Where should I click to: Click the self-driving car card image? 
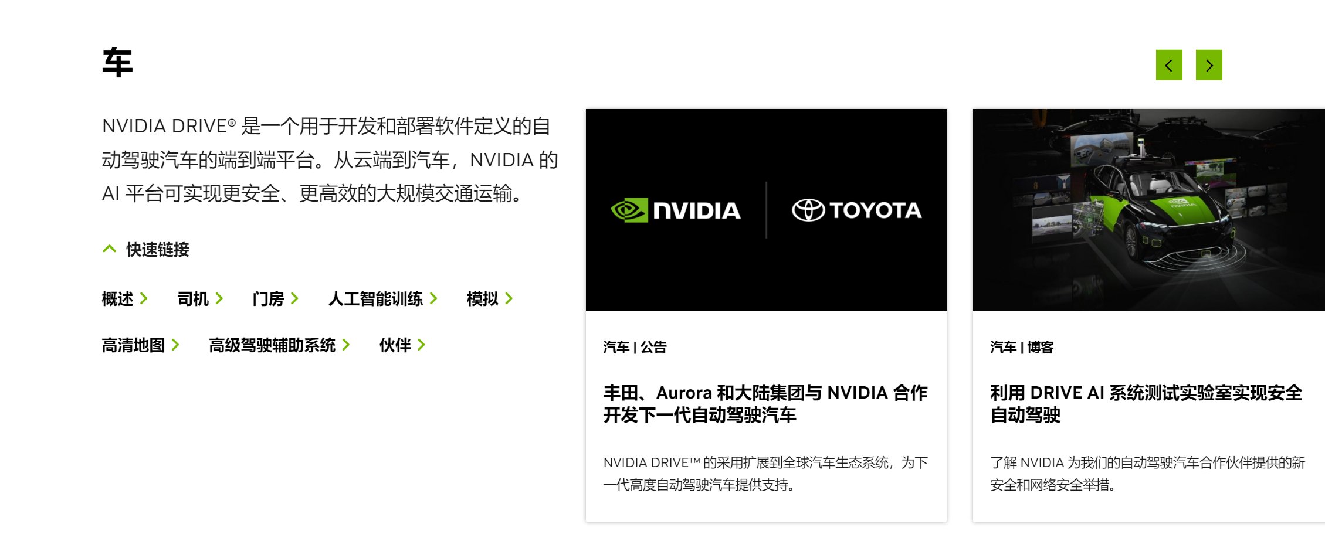1148,210
